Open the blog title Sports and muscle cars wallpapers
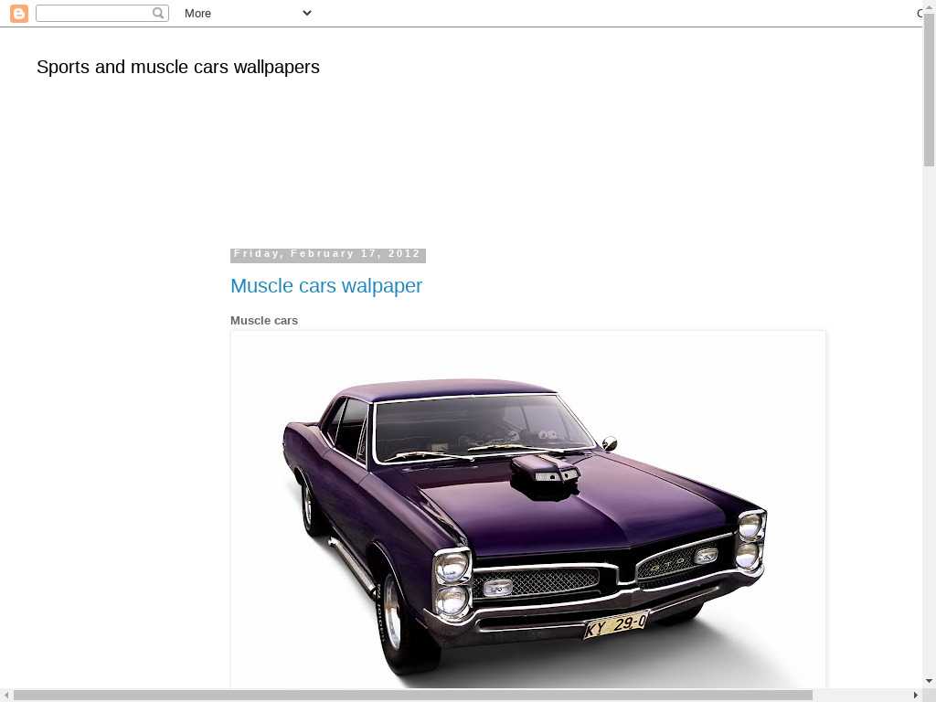936x702 pixels. 178,67
